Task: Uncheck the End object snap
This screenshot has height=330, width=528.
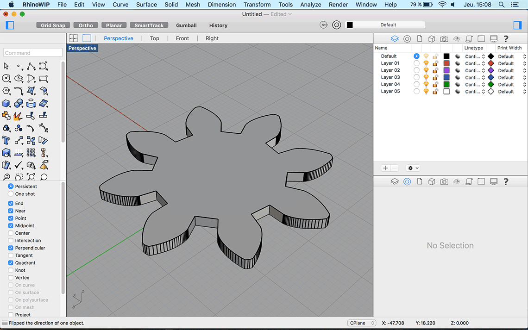Action: (11, 203)
